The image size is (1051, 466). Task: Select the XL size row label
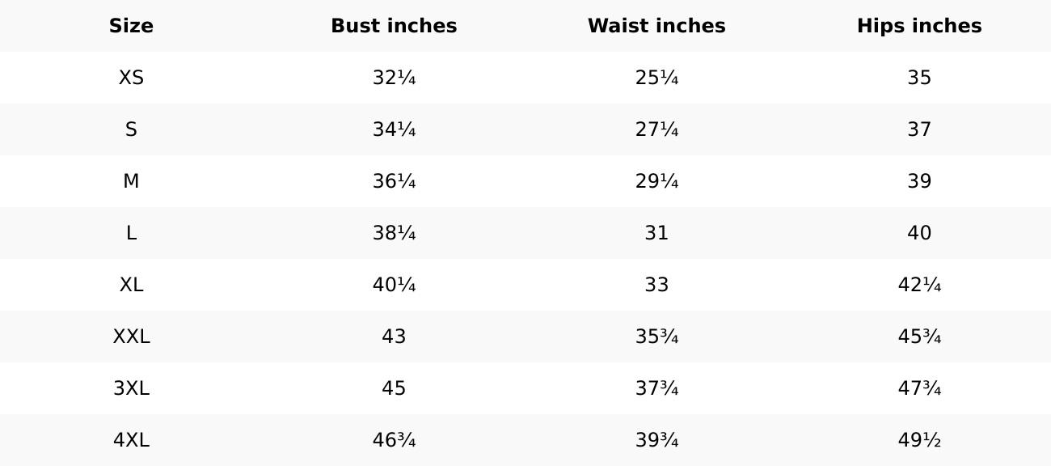point(131,285)
